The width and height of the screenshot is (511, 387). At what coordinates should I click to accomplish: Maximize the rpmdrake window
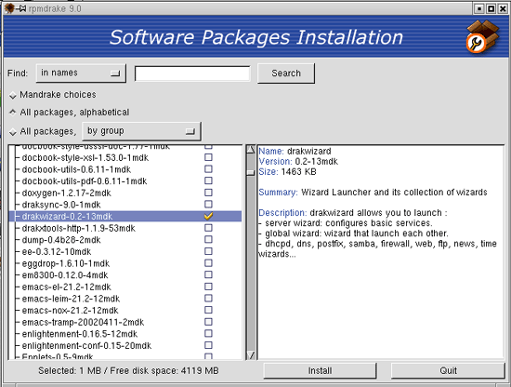coord(491,8)
